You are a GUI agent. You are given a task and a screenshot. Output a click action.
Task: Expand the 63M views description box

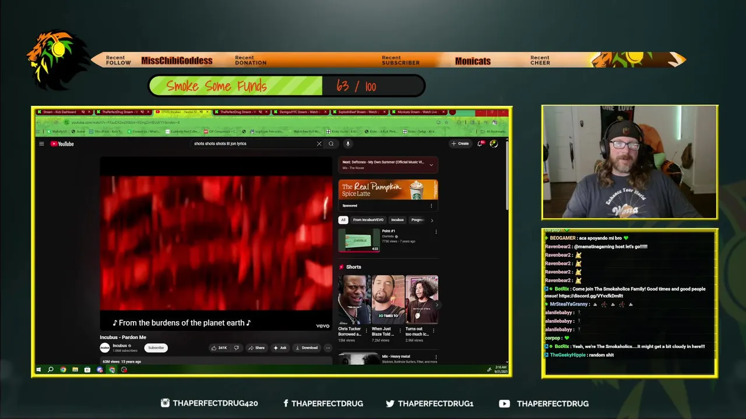click(216, 361)
